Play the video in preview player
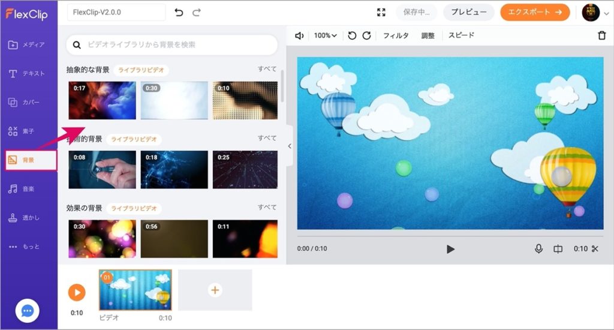614x330 pixels. tap(450, 249)
